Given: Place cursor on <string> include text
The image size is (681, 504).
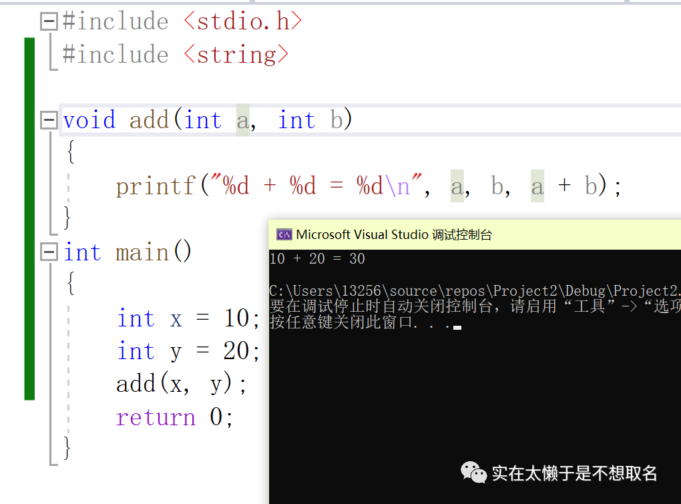Looking at the screenshot, I should [x=236, y=55].
